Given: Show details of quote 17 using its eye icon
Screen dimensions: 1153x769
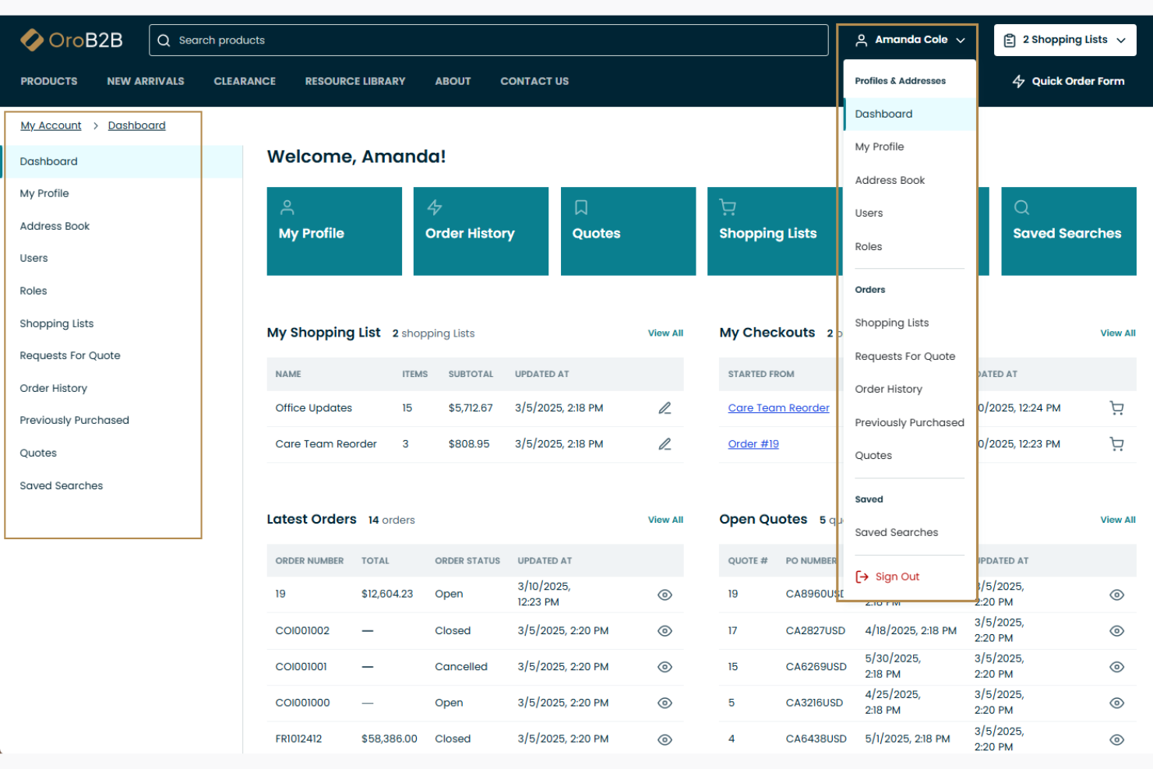Looking at the screenshot, I should point(1116,630).
